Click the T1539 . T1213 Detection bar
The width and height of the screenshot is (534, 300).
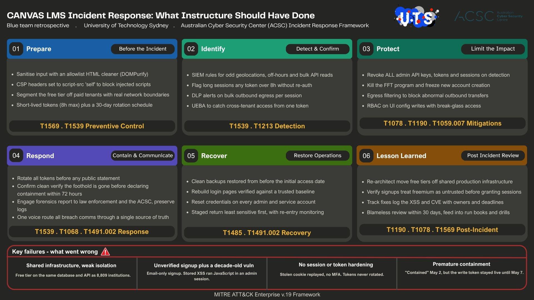267,126
